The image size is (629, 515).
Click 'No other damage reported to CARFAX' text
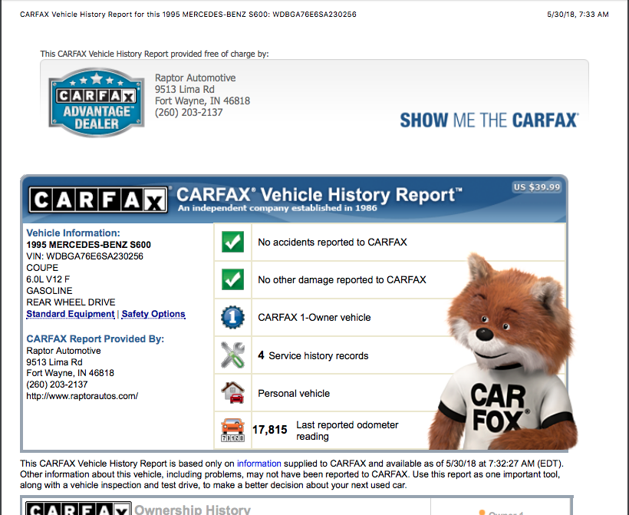point(342,280)
